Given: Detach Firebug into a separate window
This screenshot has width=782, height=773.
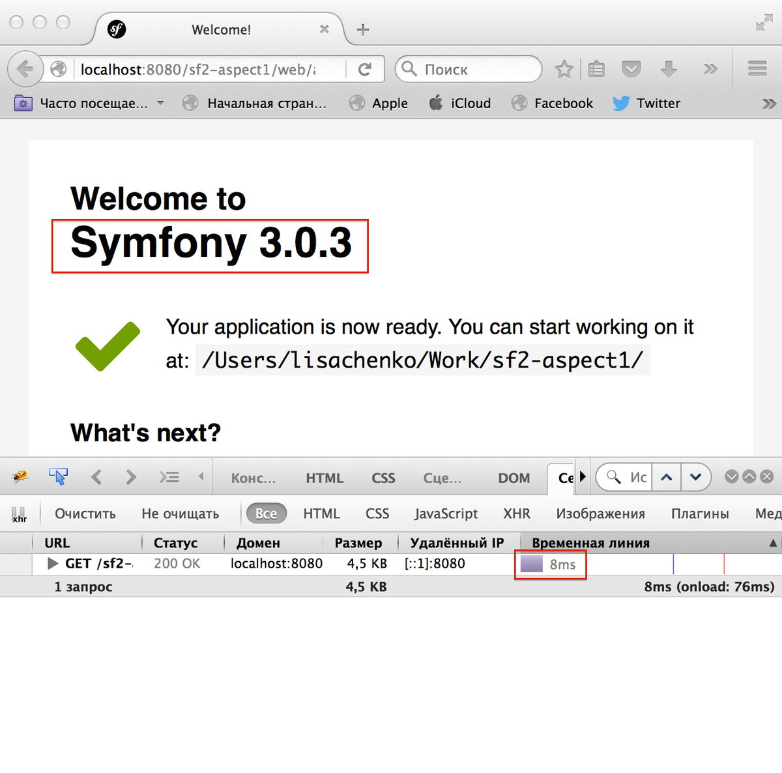Looking at the screenshot, I should point(749,476).
